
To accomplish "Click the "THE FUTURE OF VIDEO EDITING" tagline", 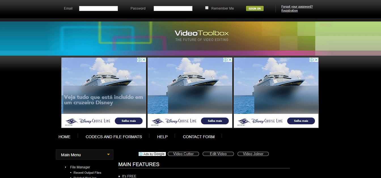I will pyautogui.click(x=202, y=40).
